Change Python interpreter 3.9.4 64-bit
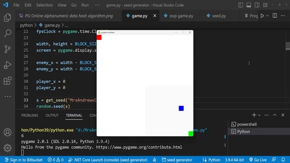 click(234, 160)
